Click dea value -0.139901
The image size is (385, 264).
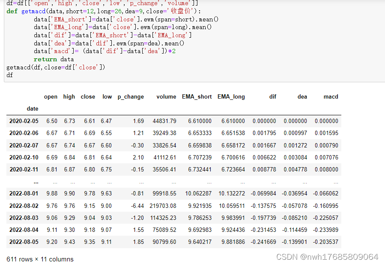294,242
